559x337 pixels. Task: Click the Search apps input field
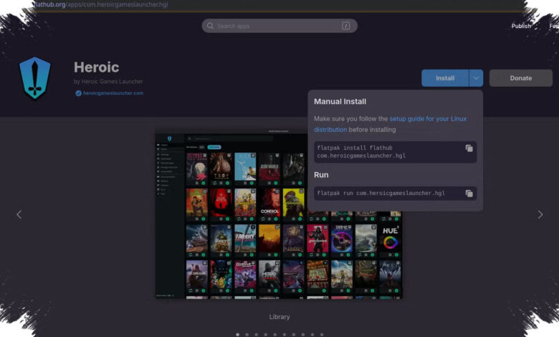[279, 26]
